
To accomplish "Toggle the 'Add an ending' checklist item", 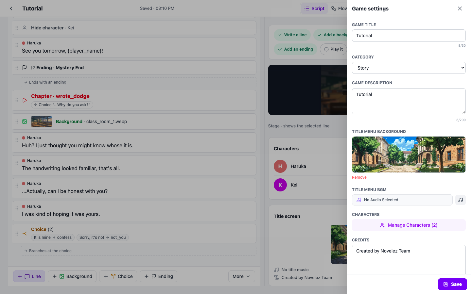I will (x=295, y=49).
